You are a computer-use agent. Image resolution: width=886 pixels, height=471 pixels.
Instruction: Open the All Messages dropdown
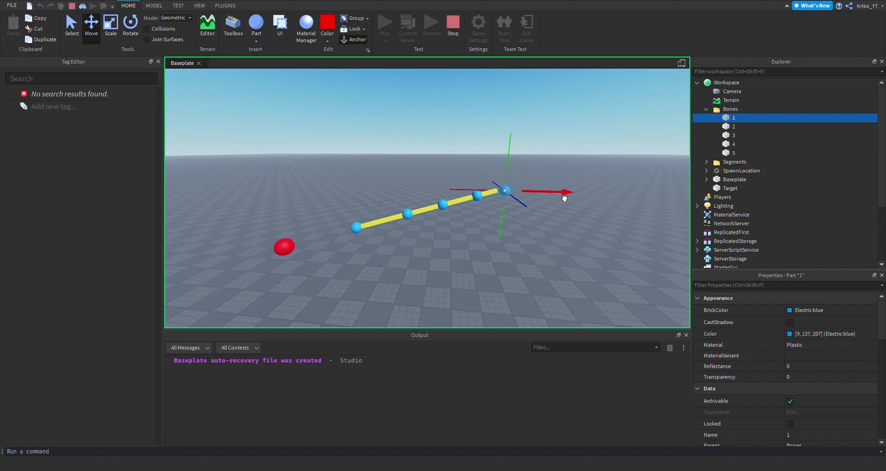(x=190, y=348)
